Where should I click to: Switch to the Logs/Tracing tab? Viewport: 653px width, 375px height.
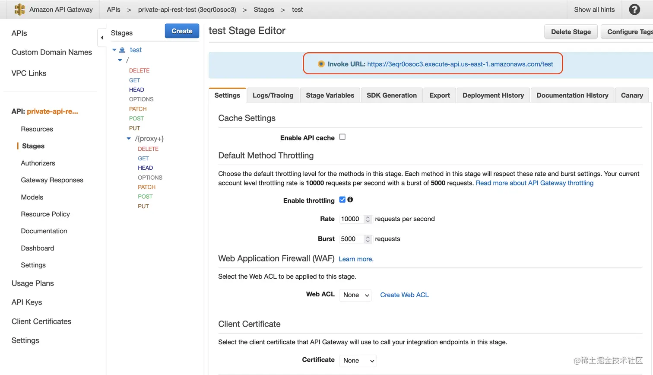273,95
